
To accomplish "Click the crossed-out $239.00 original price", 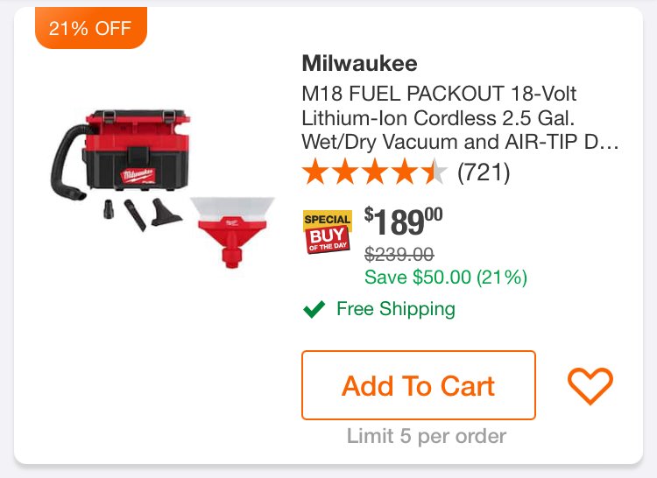I will 399,254.
